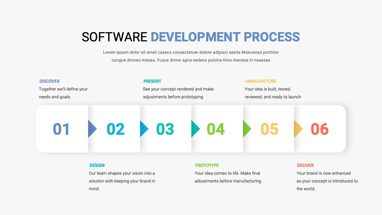Screen dimensions: 382x215
Task: Select the number 04 step
Action: [x=216, y=129]
